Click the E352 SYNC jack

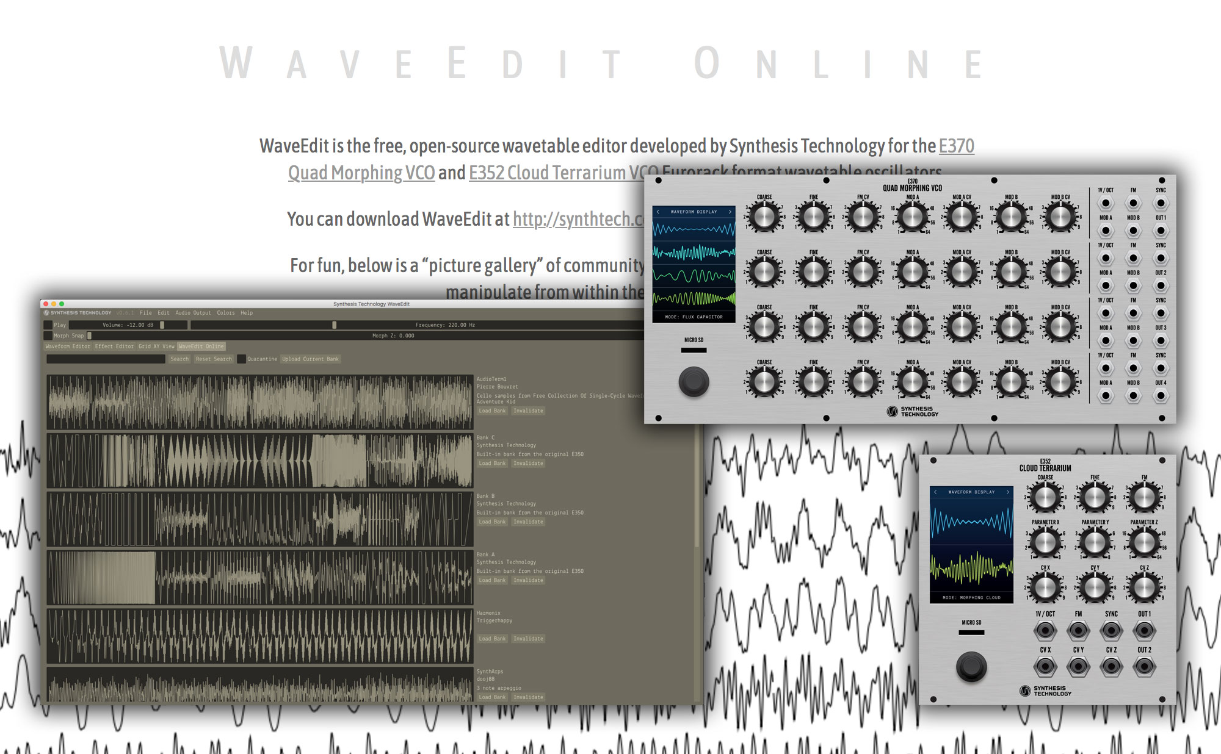point(1111,630)
